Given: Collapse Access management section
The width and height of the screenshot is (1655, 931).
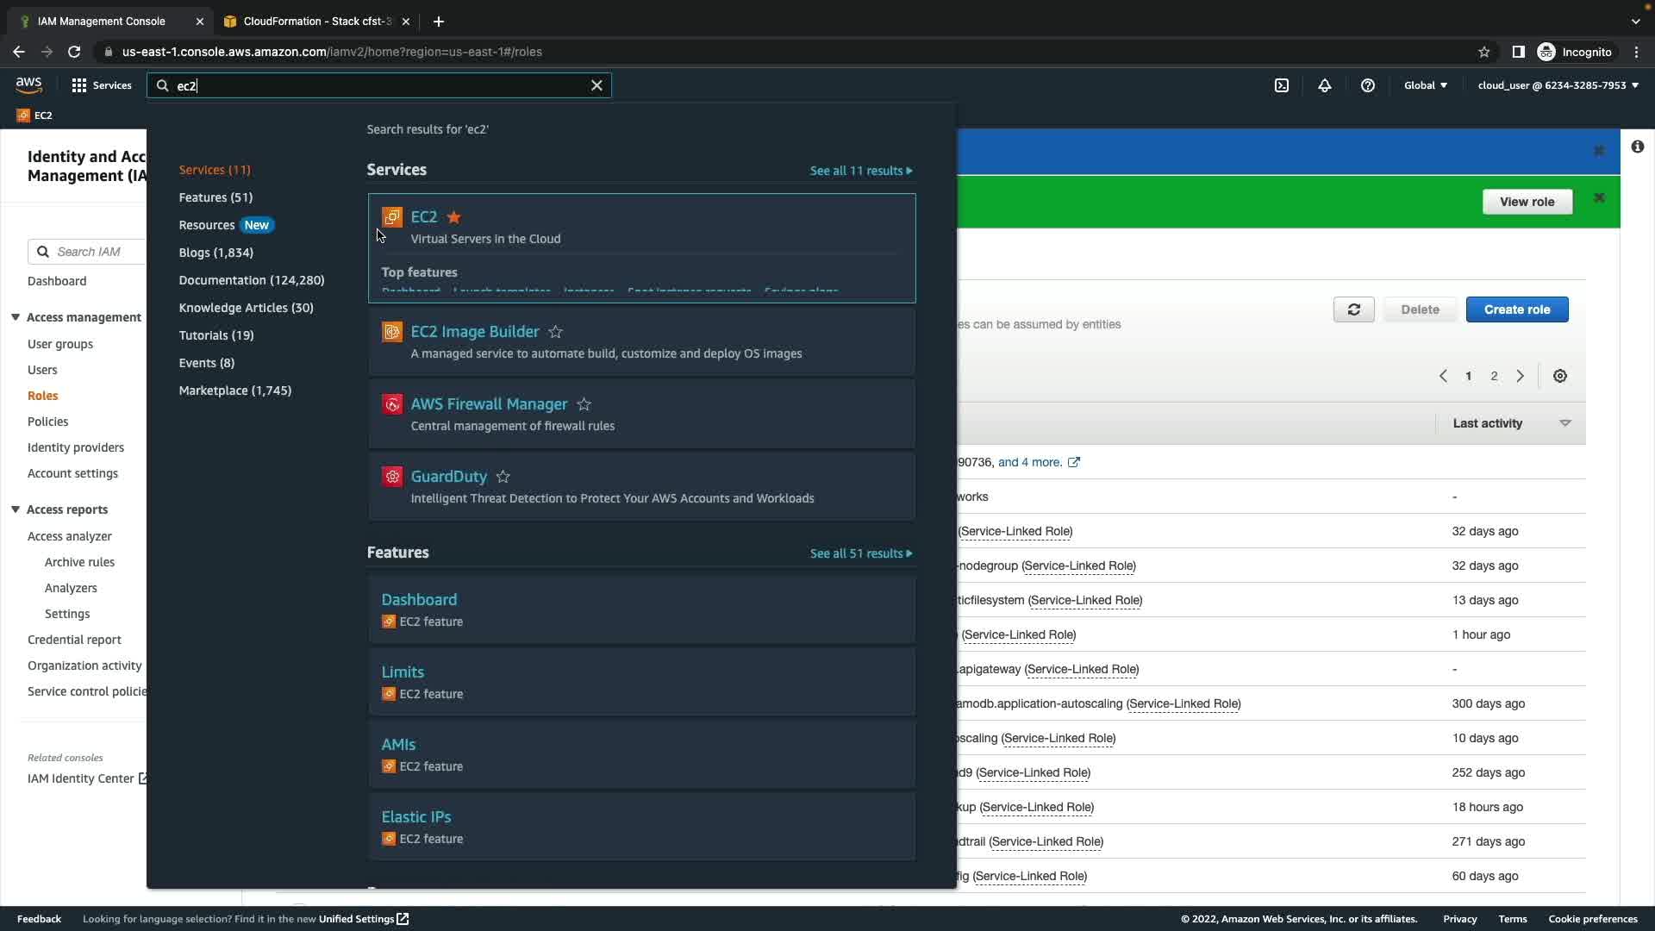Looking at the screenshot, I should click(x=16, y=317).
